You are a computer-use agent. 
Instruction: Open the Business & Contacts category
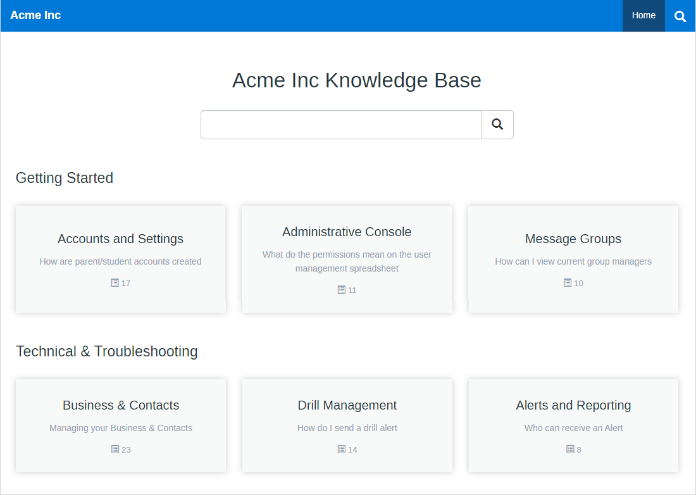(120, 405)
